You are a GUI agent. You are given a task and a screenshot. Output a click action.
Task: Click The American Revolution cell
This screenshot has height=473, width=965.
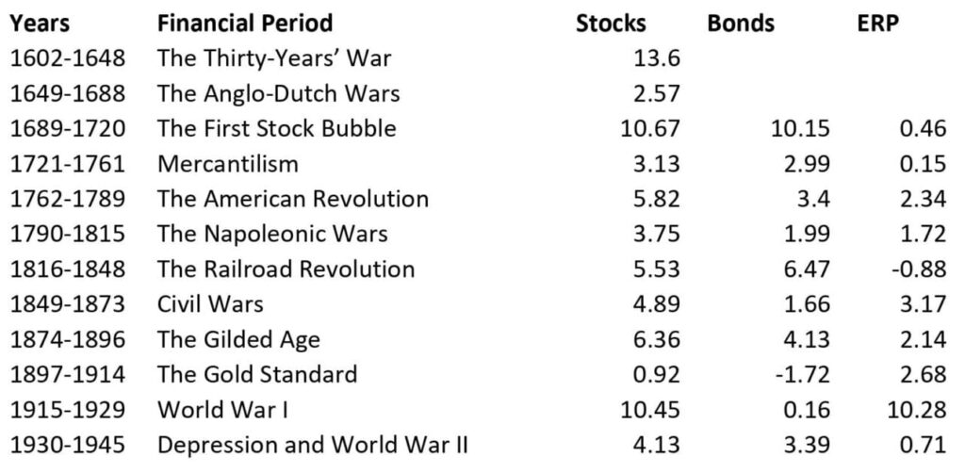[293, 199]
